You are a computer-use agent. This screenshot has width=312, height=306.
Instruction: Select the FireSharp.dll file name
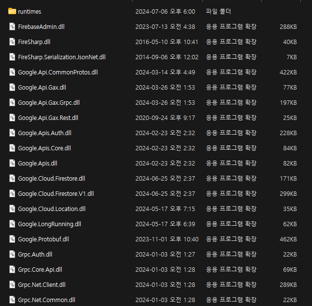coord(34,42)
